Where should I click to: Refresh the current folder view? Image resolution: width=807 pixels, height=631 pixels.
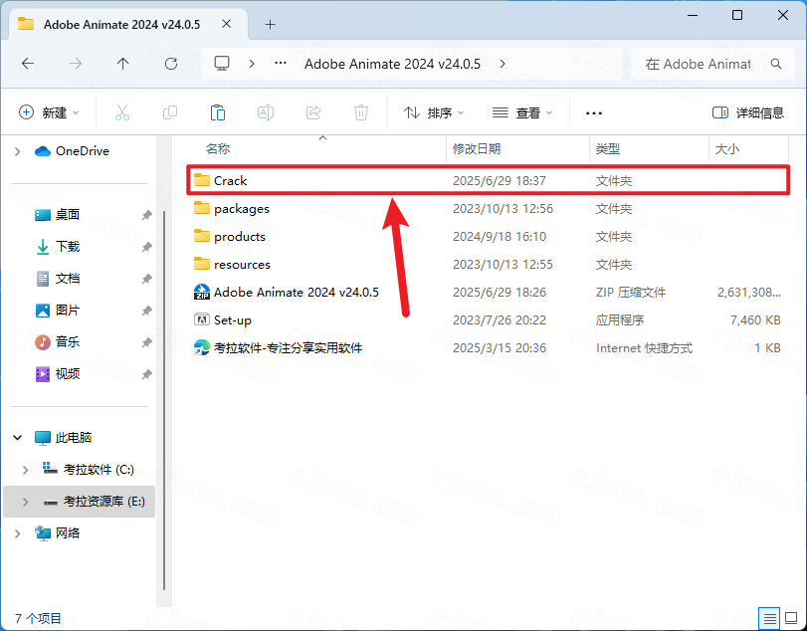[171, 64]
